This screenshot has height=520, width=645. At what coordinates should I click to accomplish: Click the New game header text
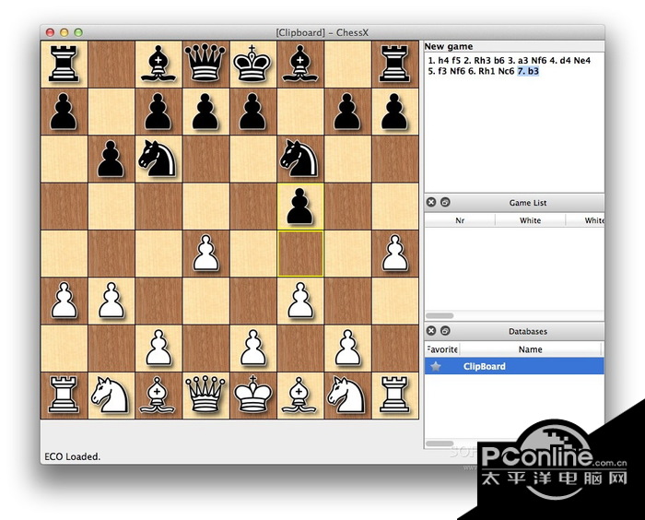pos(449,46)
